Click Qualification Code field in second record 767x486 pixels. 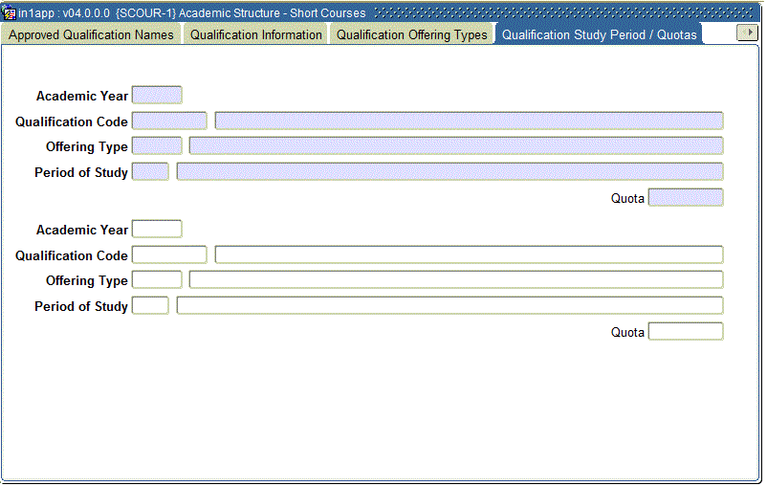coord(169,254)
